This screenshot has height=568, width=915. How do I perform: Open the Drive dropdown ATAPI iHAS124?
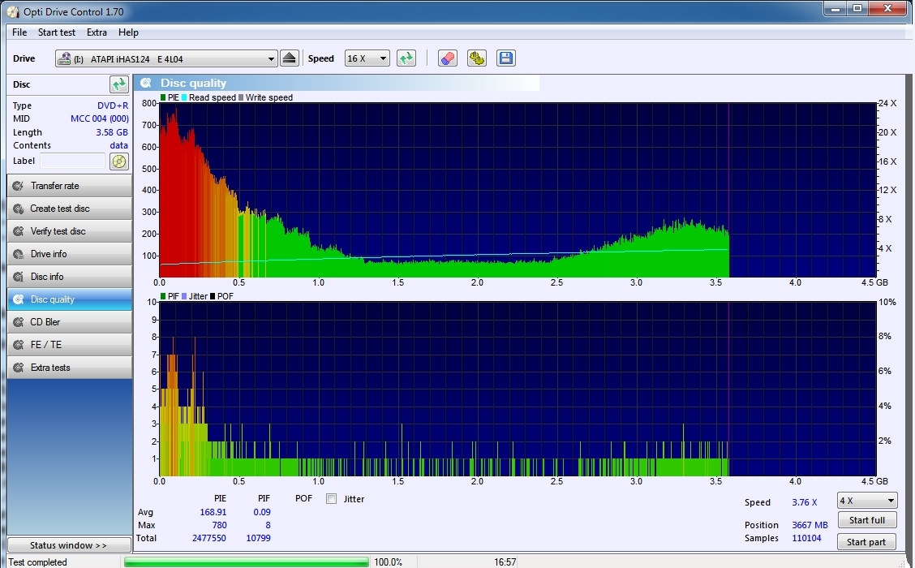pyautogui.click(x=166, y=58)
